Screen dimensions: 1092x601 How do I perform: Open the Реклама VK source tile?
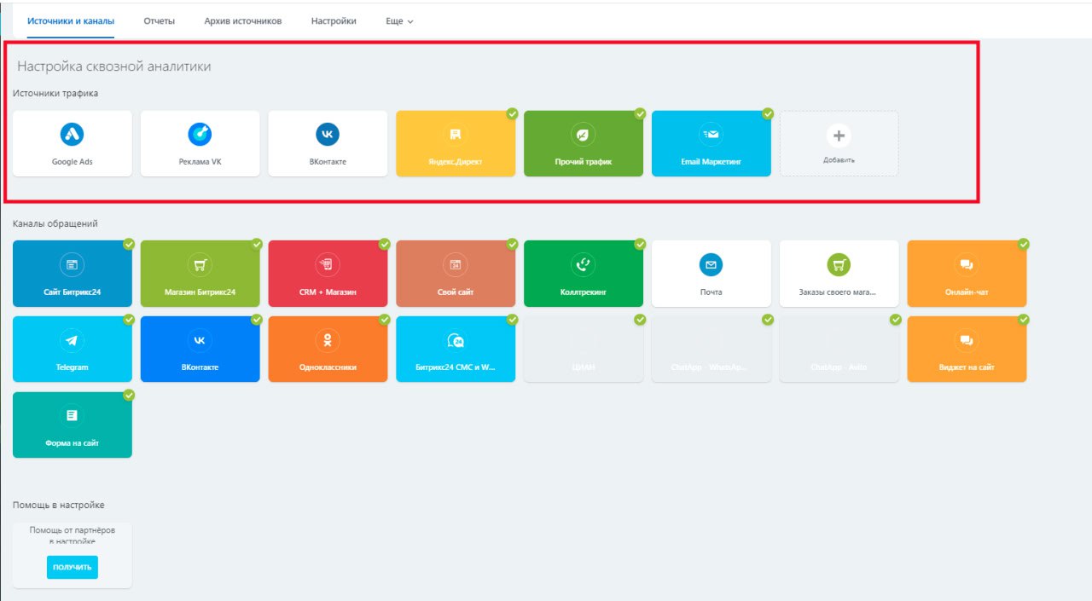tap(200, 143)
